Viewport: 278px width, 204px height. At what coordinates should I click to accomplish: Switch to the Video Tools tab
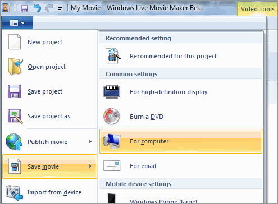pos(258,9)
